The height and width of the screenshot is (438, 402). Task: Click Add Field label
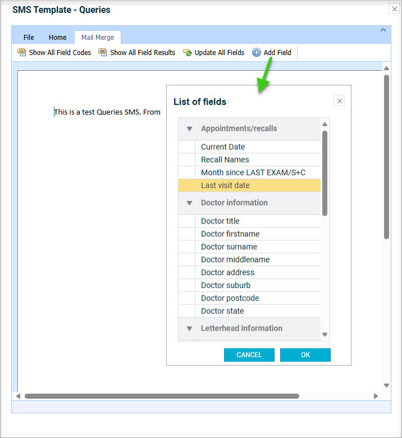click(277, 53)
